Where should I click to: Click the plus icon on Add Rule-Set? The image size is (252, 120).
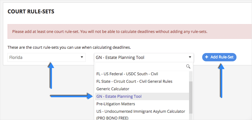coord(206,57)
